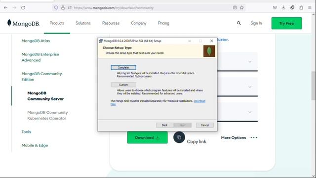Viewport: 316px width, 178px height.
Task: Choose the Complete setup type
Action: [123, 68]
